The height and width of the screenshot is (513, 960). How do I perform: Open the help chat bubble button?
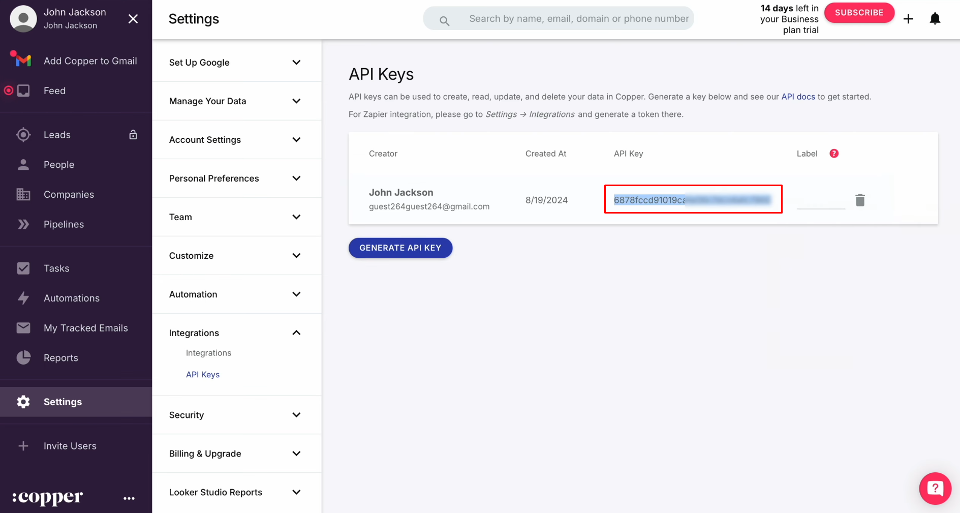[x=935, y=489]
